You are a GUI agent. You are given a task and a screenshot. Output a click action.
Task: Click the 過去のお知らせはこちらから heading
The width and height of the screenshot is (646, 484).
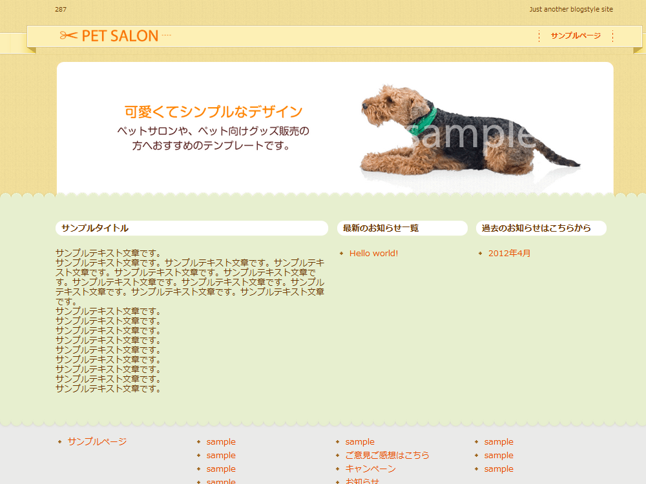point(541,228)
